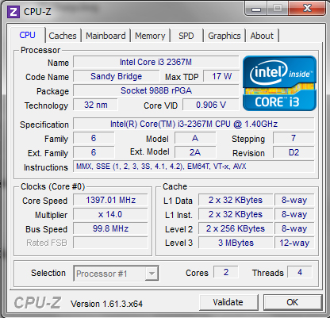Screen dimensions: 330x318
Task: Click the Package value Socket 988B rPGA
Action: click(156, 90)
